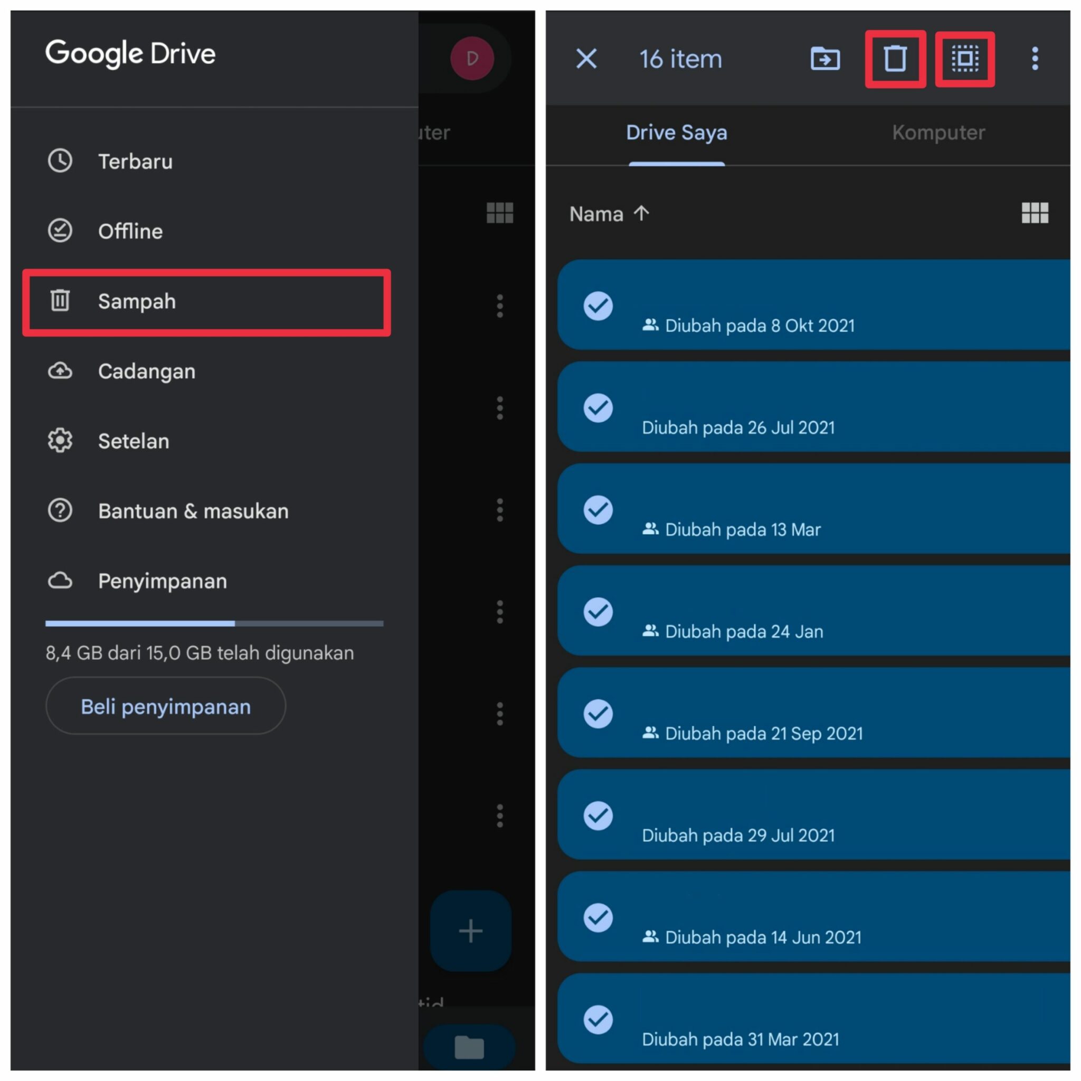Uncheck item changed 21 Sep 2021

(x=598, y=714)
